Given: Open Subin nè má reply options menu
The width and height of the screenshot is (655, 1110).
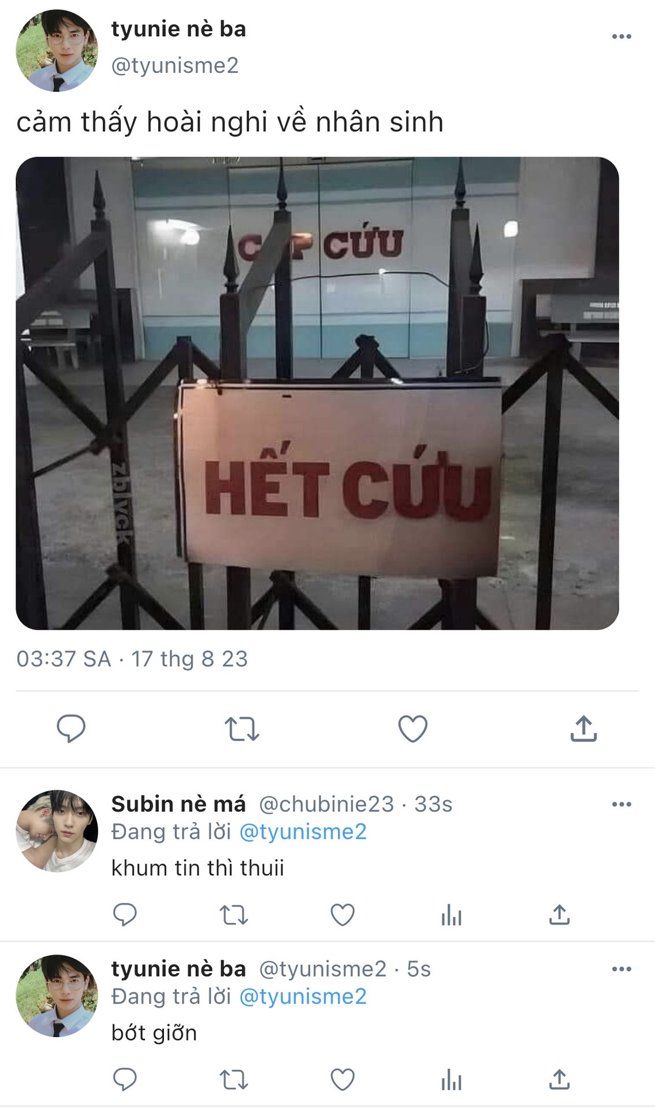Looking at the screenshot, I should tap(621, 804).
